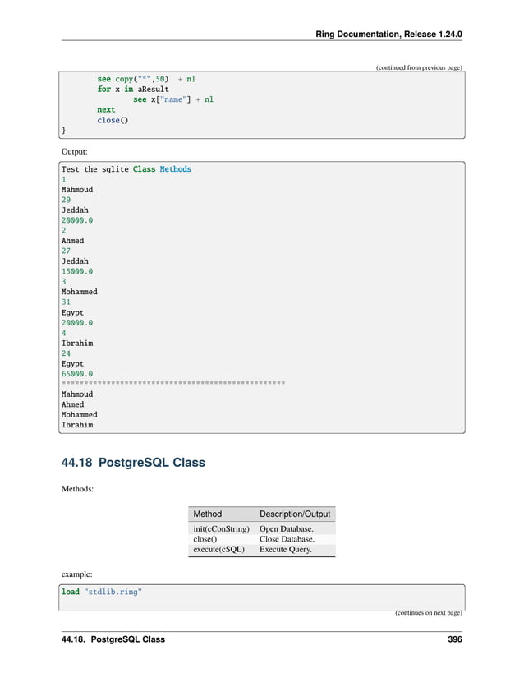
Task: Click the footer text "44.18. PostgreSQL Class"
Action: [113, 639]
